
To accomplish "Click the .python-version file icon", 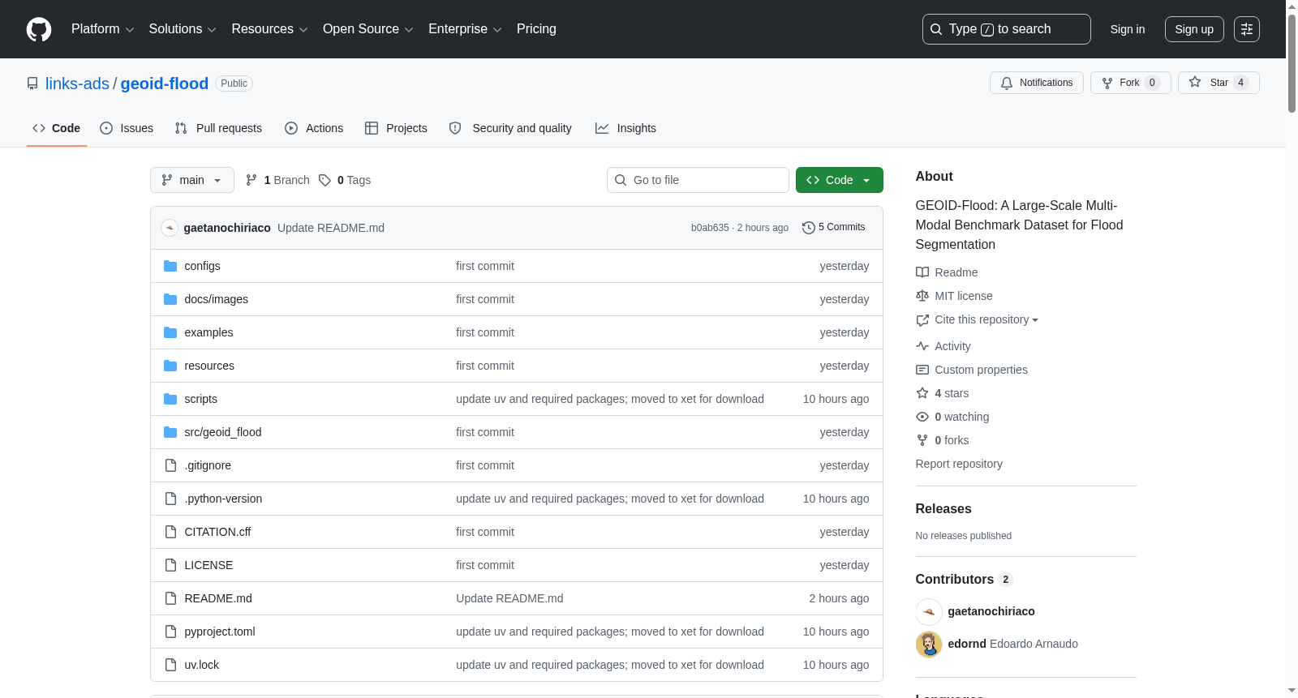I will click(170, 499).
